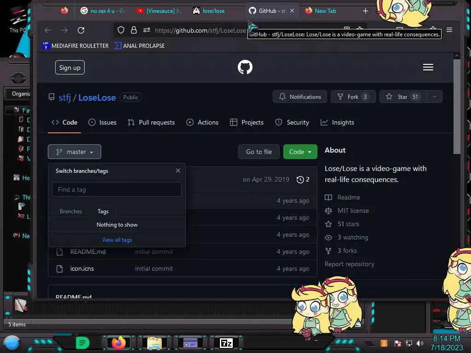Click the site permissions icon in address bar

pos(147,30)
